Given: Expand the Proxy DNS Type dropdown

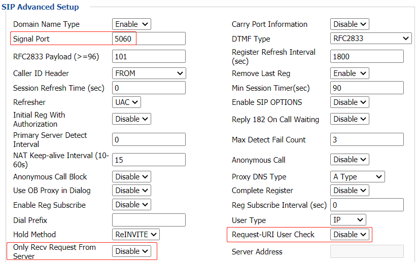Looking at the screenshot, I should tap(357, 177).
